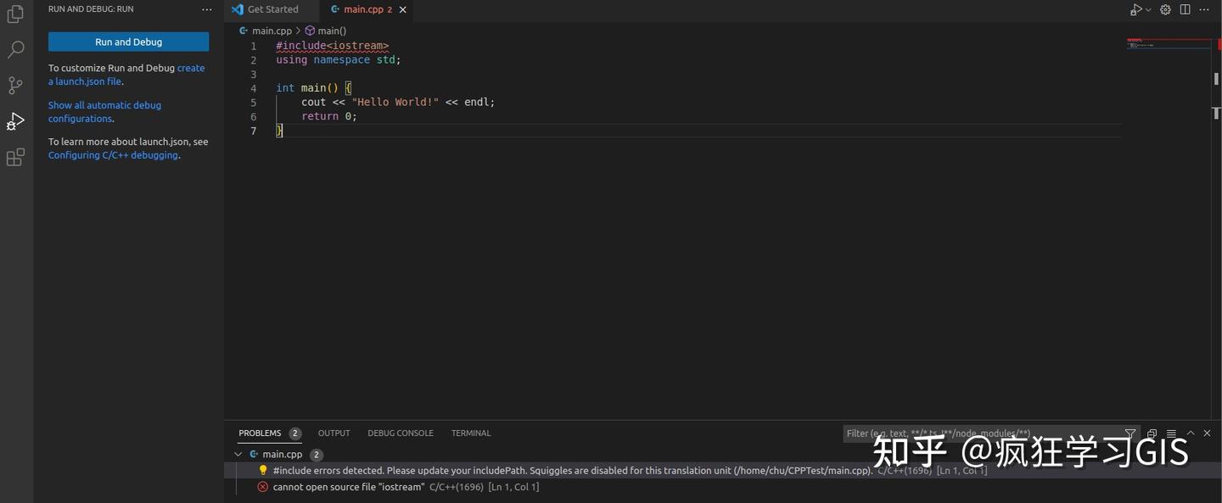Switch to the Terminal panel tab
Image resolution: width=1222 pixels, height=503 pixels.
pyautogui.click(x=471, y=433)
